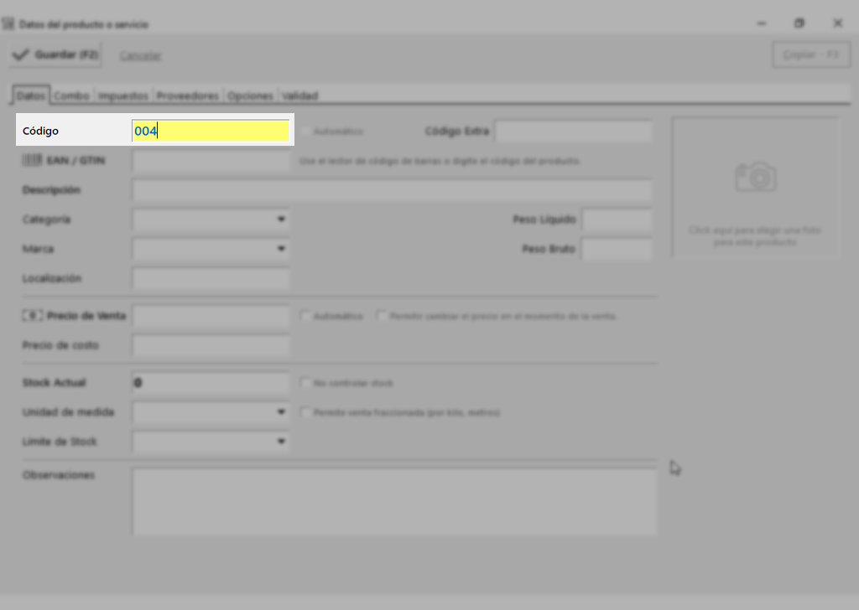Restore down the product data window
Screen dimensions: 859x610
coord(799,23)
